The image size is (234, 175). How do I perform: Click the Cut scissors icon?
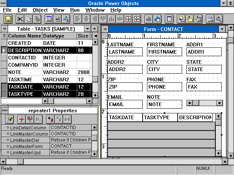pyautogui.click(x=20, y=19)
